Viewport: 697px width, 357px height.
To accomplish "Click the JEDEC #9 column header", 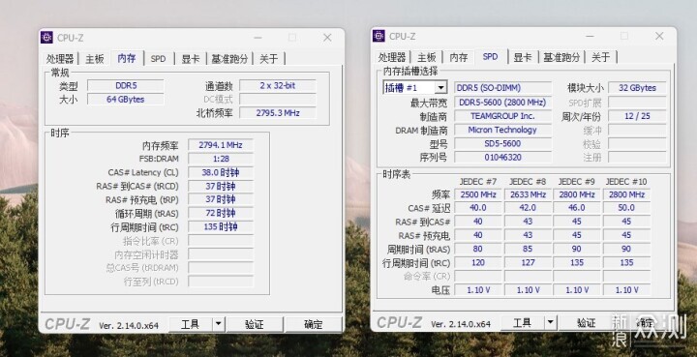I will (x=577, y=182).
